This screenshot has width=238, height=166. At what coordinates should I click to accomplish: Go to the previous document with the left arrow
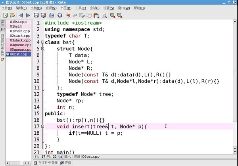click(21, 15)
